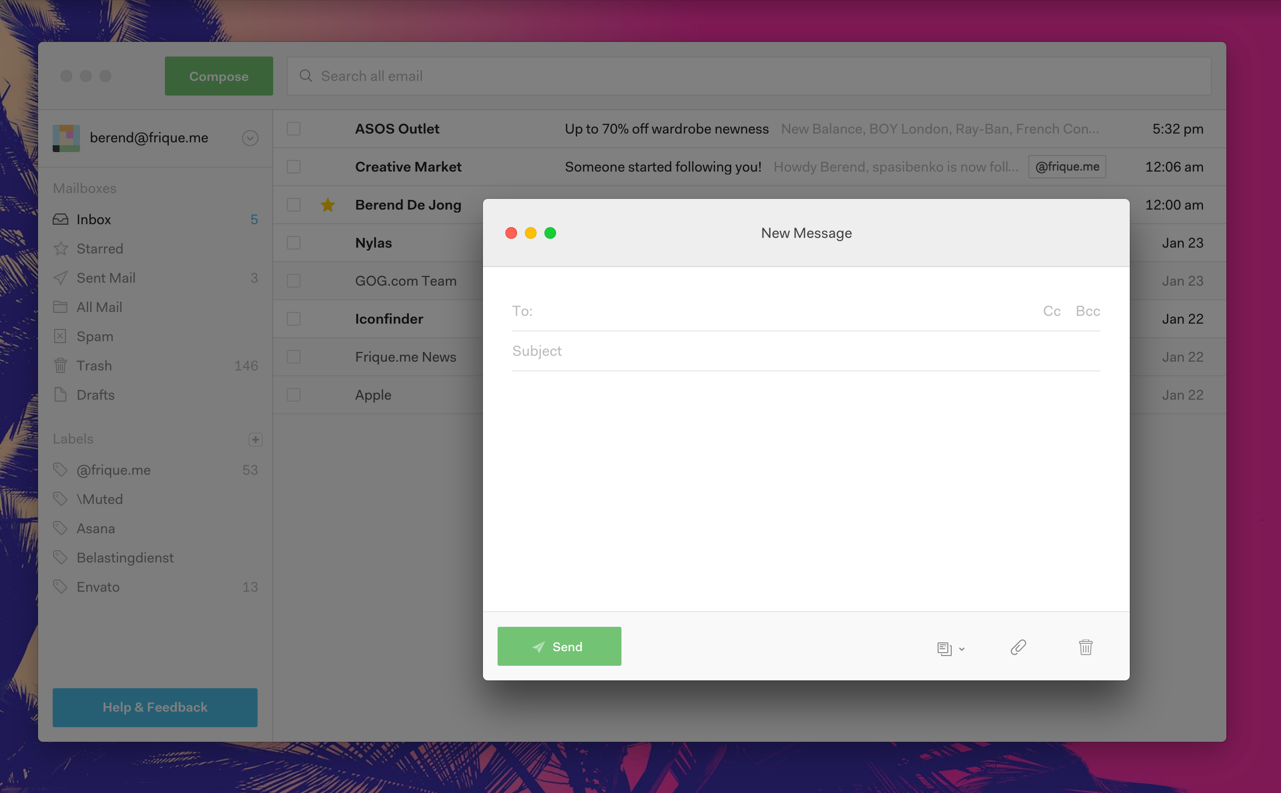Tick the Creative Market email checkbox
Image resolution: width=1281 pixels, height=793 pixels.
click(x=293, y=167)
